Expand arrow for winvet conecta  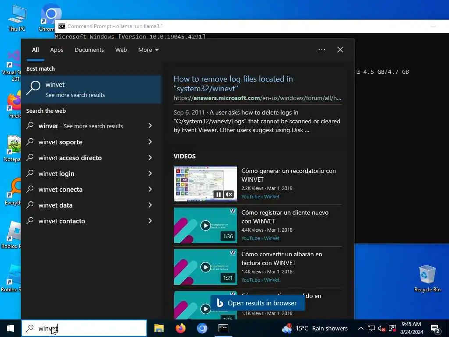pyautogui.click(x=150, y=189)
